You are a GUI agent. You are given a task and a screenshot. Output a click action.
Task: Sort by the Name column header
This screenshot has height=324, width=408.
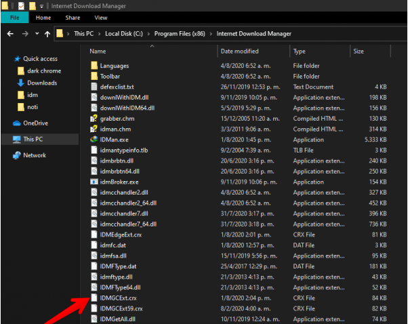point(98,52)
